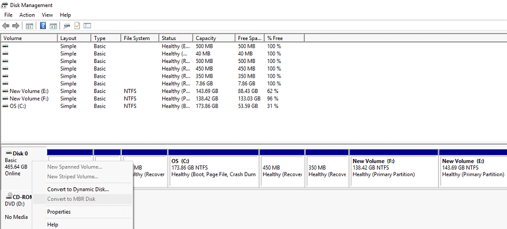Viewport: 507px width, 229px height.
Task: Sort by the % Free column header
Action: (285, 38)
